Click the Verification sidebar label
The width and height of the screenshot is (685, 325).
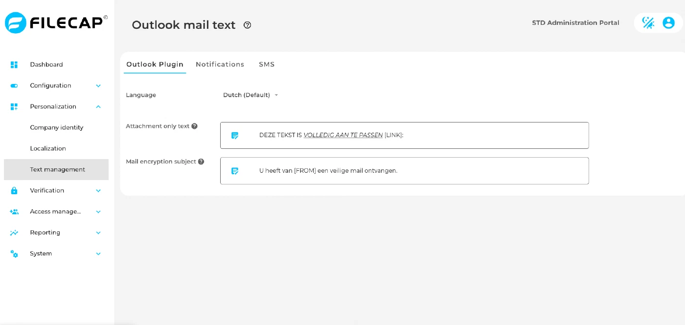click(x=47, y=190)
